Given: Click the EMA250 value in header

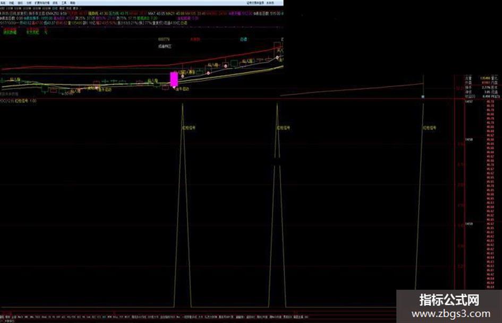Looking at the screenshot, I should tap(56, 14).
